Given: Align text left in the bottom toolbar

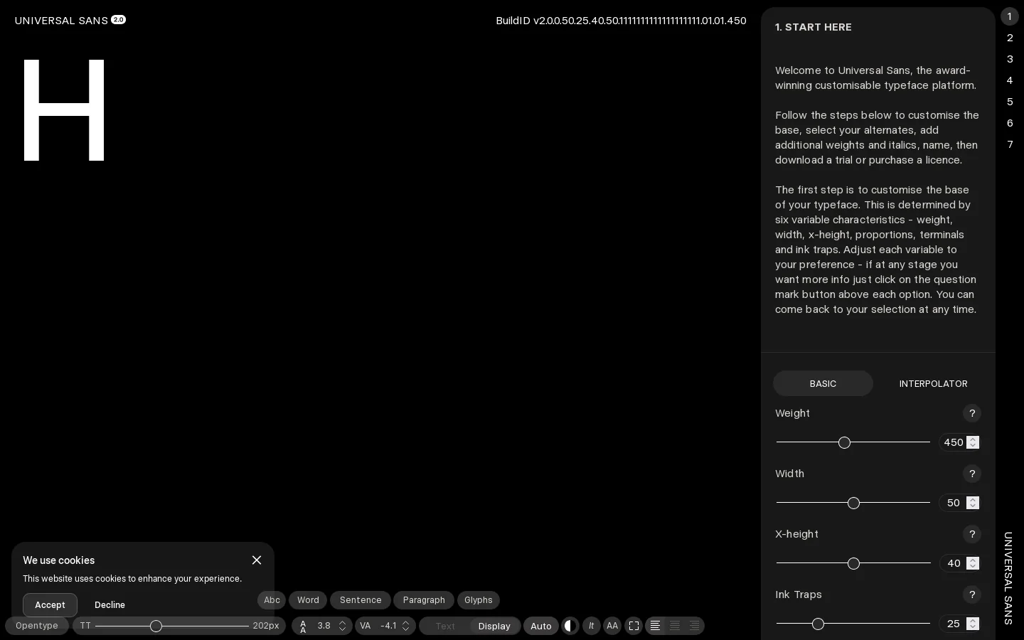Looking at the screenshot, I should click(655, 626).
